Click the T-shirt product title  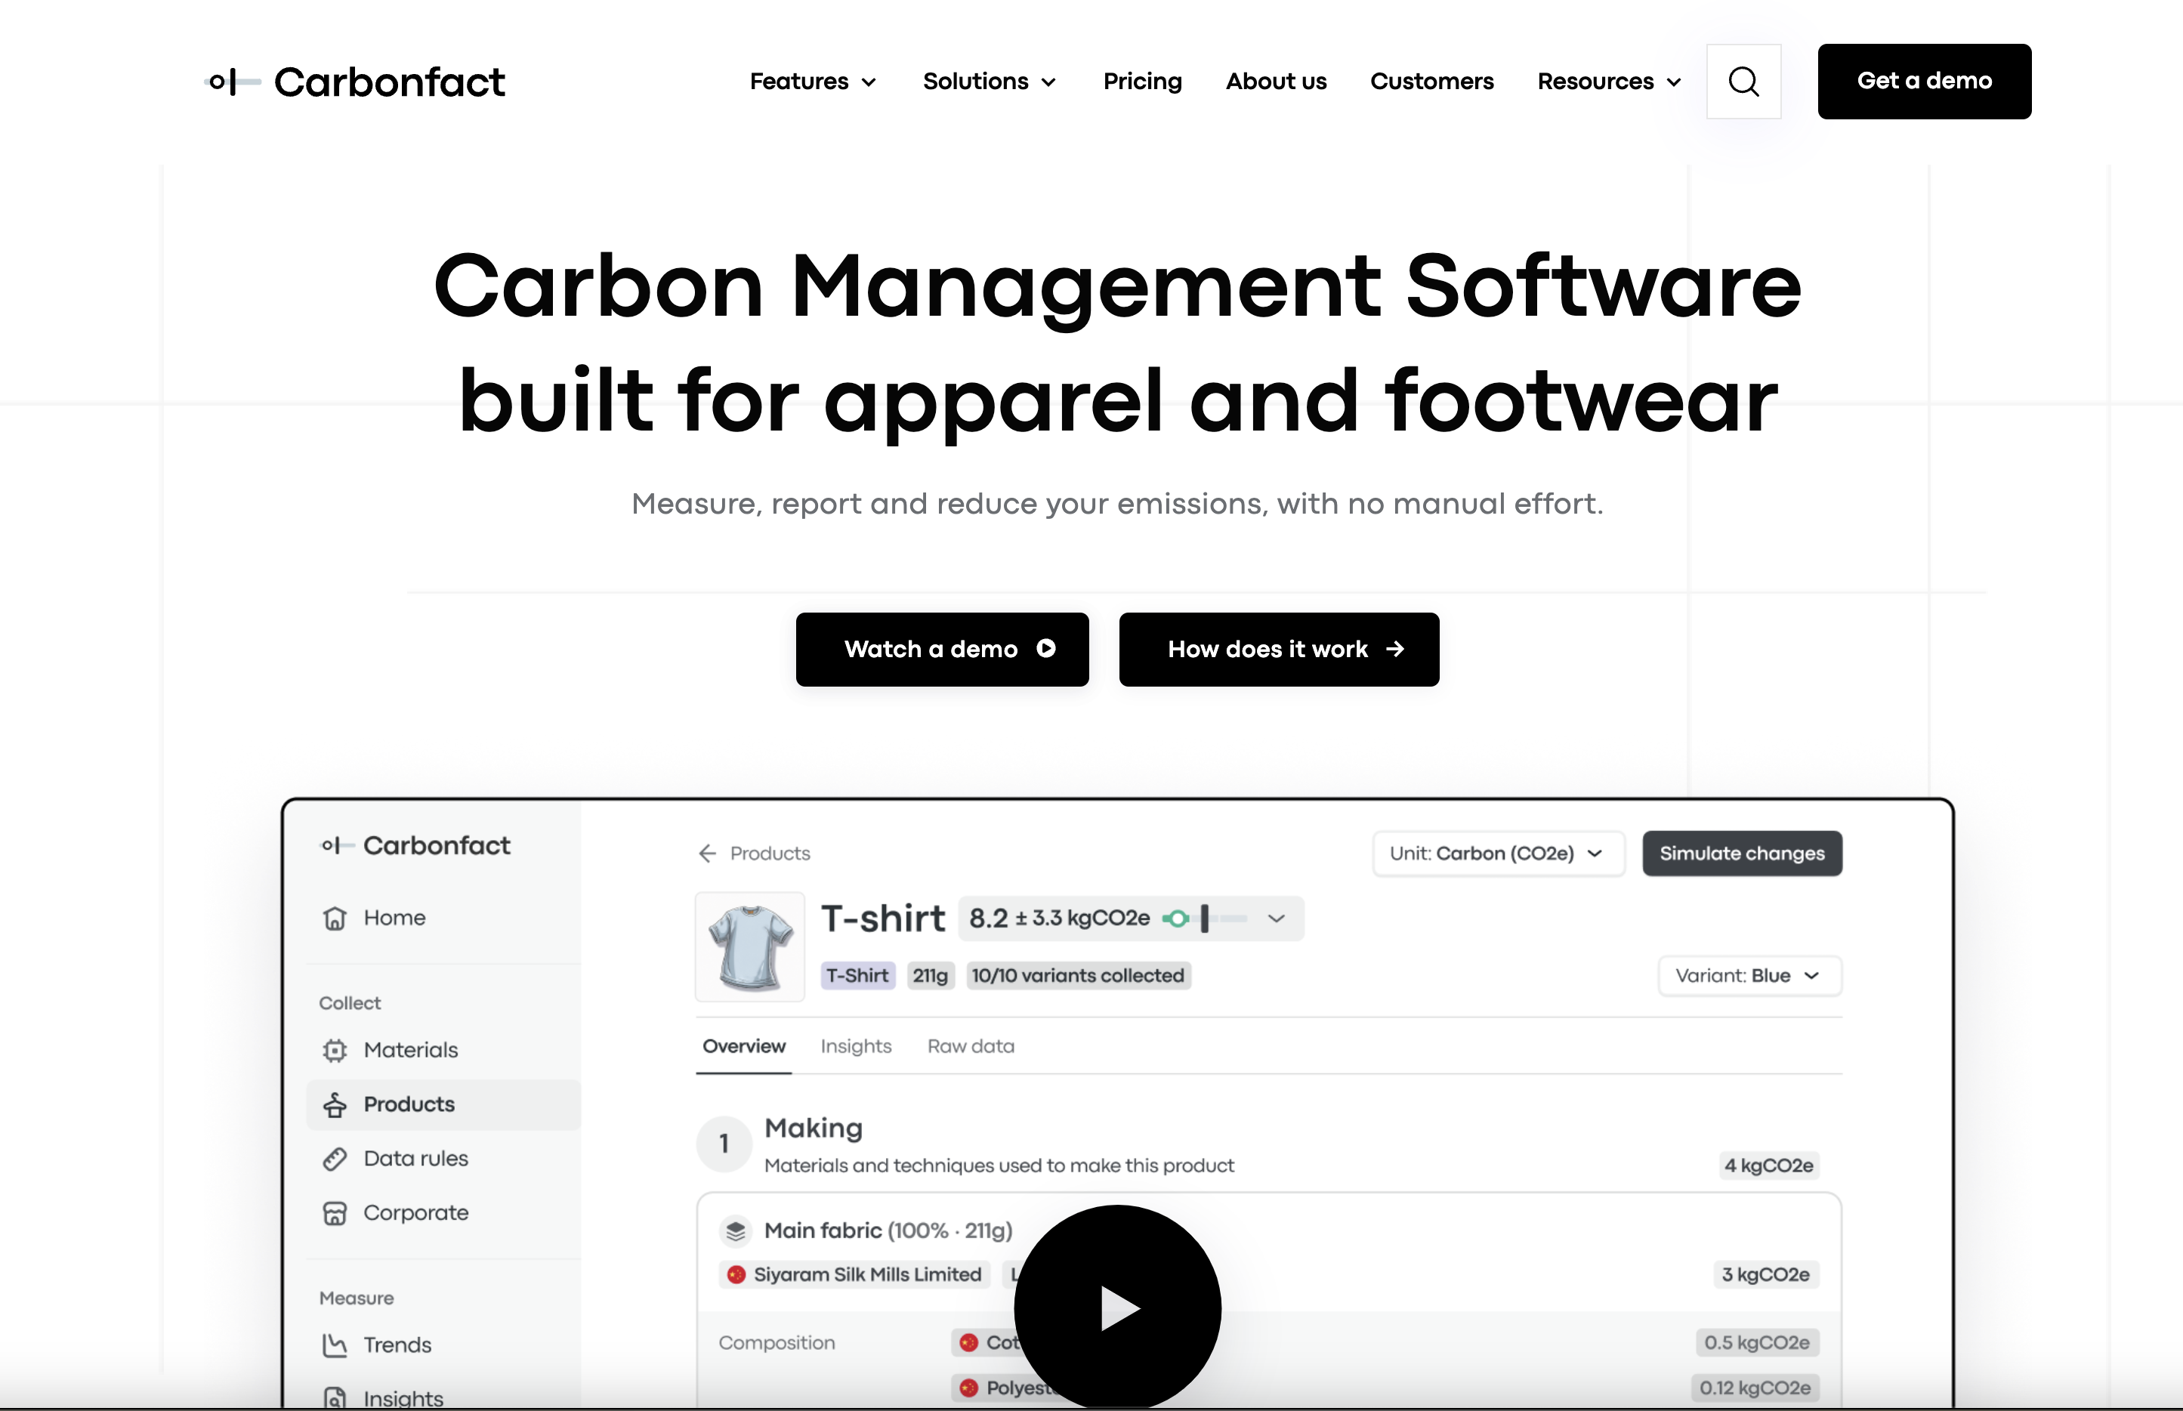pos(883,919)
